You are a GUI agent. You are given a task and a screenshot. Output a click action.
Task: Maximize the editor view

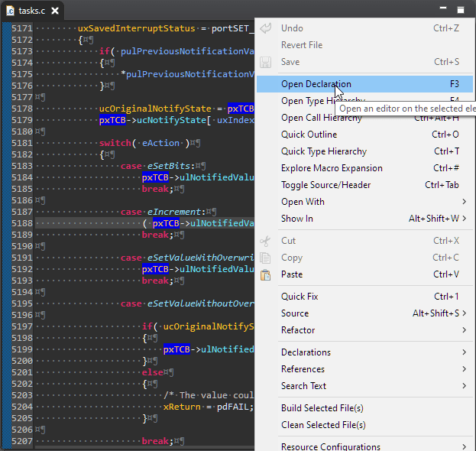point(461,10)
